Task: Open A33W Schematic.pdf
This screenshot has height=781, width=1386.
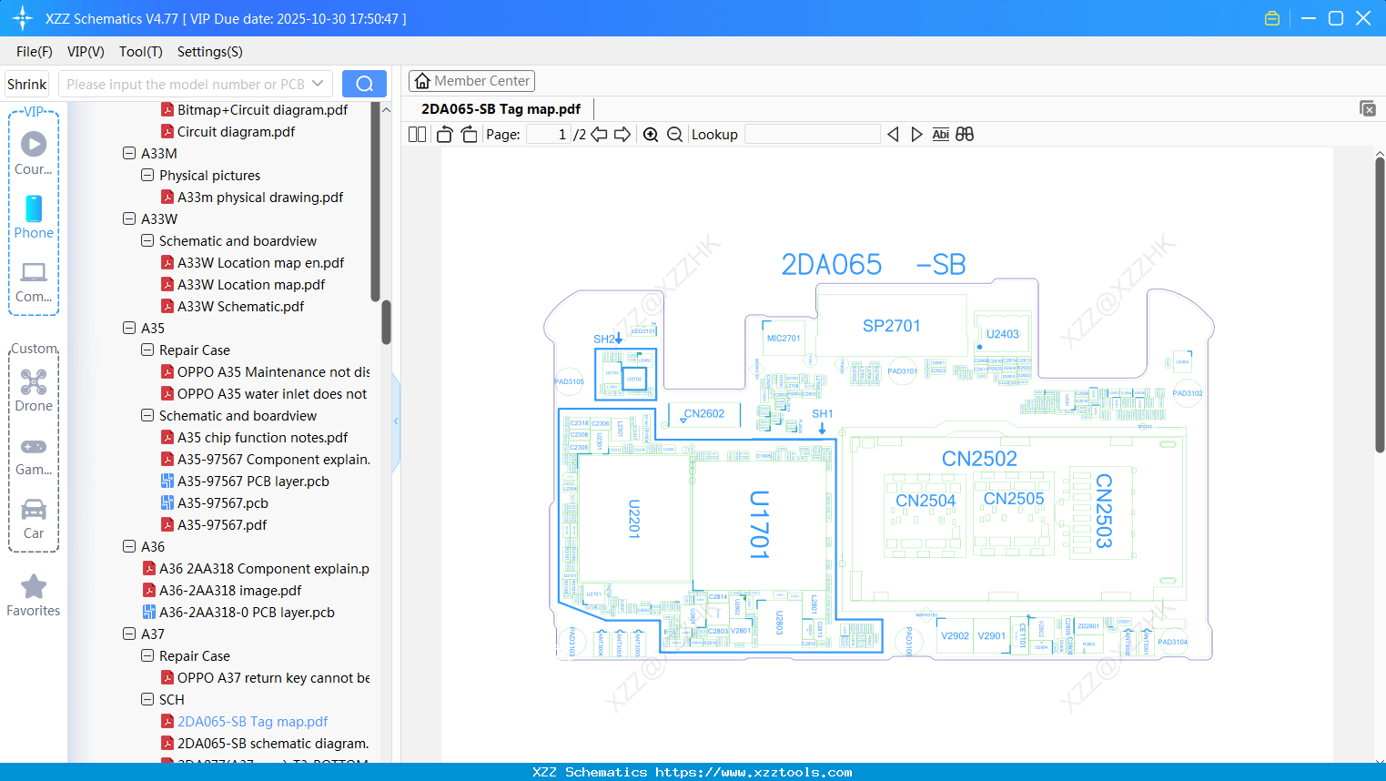Action: [x=241, y=307]
